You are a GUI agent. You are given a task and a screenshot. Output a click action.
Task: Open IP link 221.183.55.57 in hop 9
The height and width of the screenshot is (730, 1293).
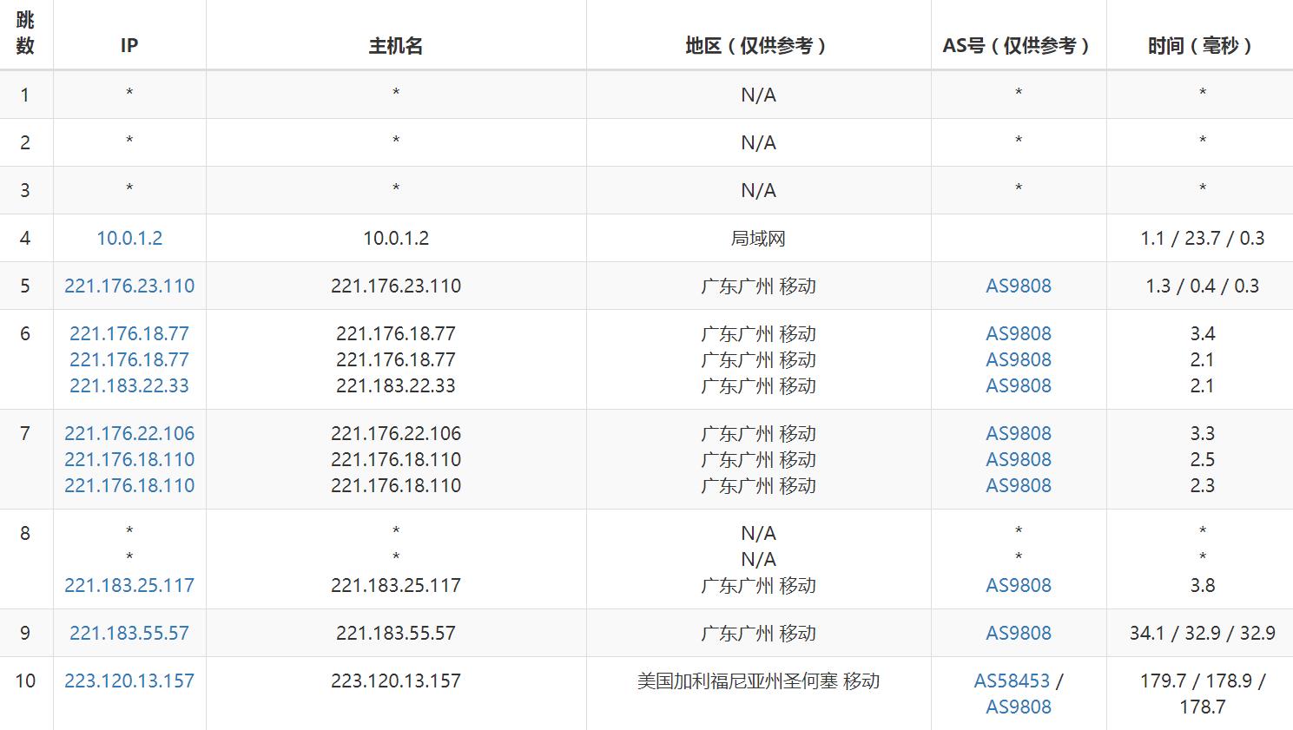click(x=129, y=633)
